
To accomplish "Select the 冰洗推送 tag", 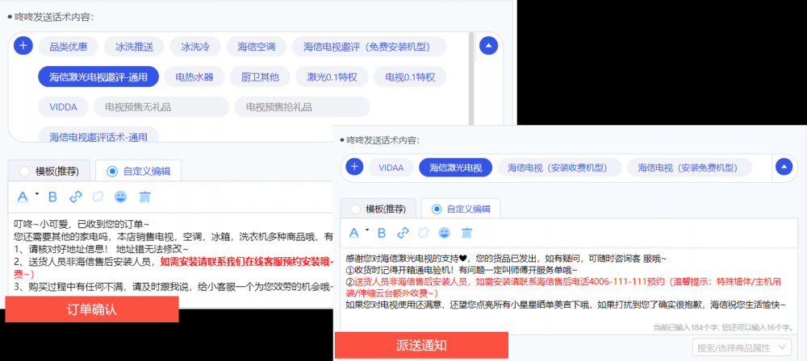I will pyautogui.click(x=134, y=47).
